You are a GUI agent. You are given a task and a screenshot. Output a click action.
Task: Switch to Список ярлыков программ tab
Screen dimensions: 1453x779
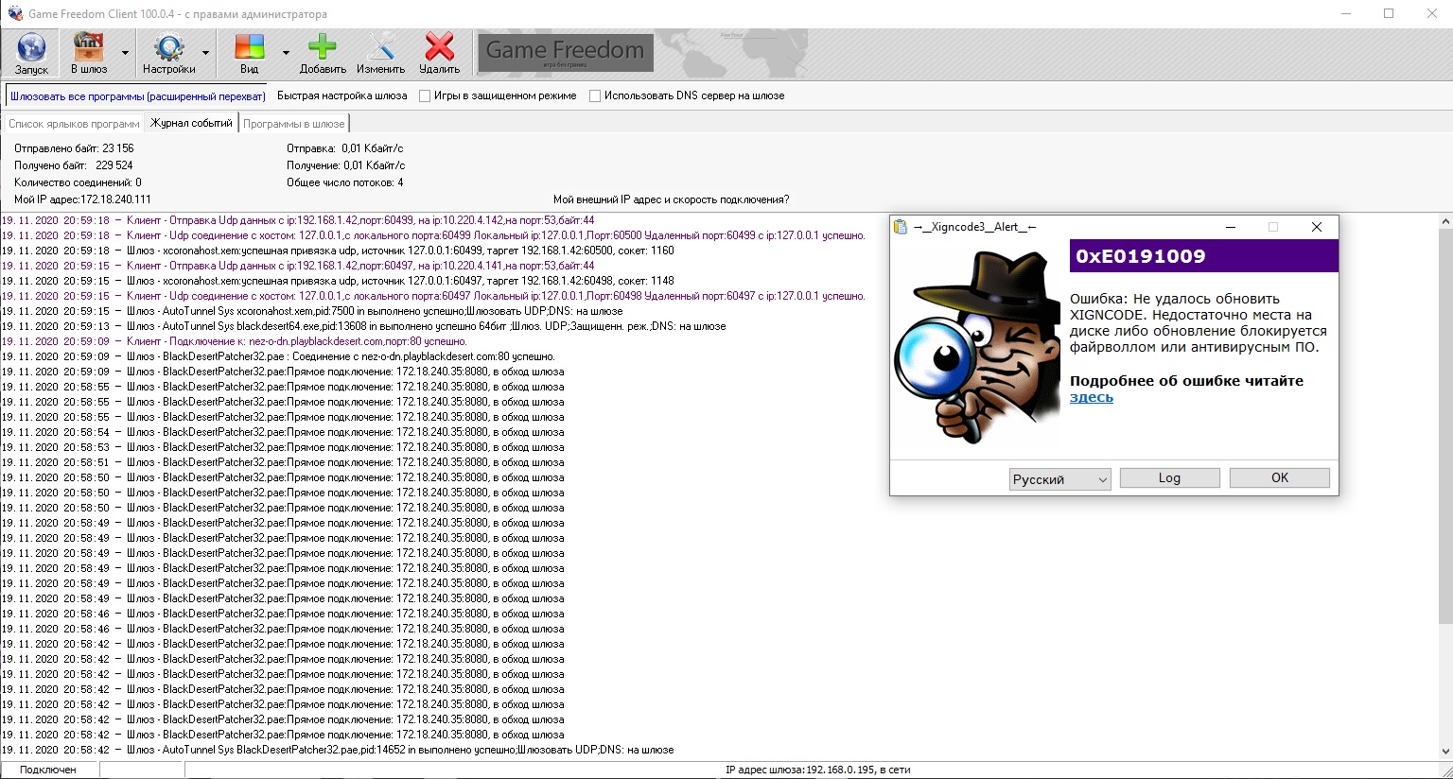point(74,124)
